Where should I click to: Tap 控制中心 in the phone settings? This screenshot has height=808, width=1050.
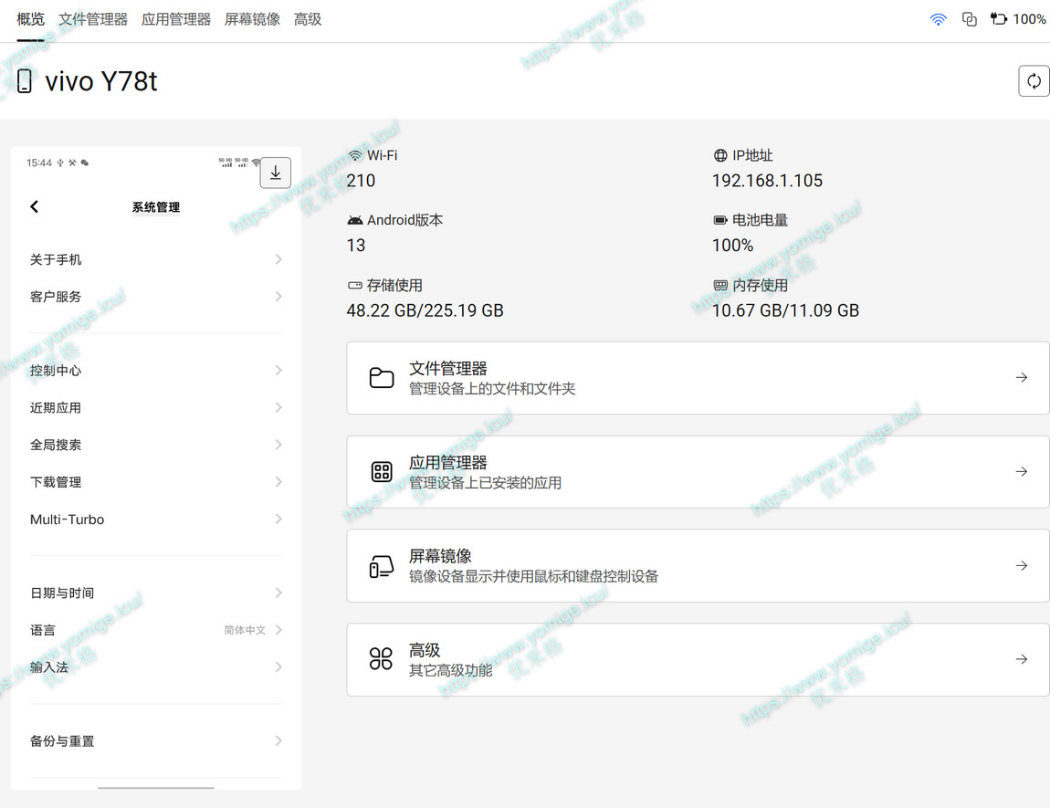[x=56, y=371]
